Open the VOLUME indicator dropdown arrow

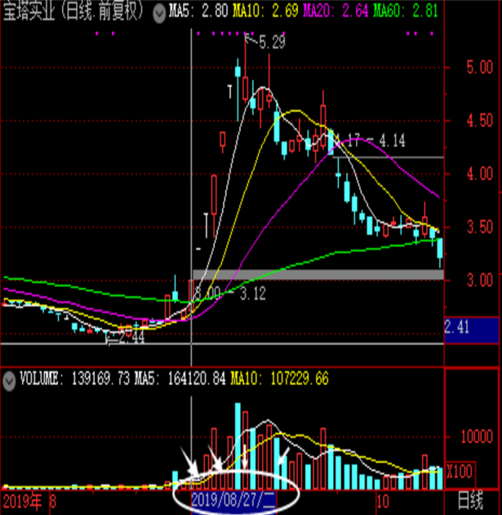(9, 381)
